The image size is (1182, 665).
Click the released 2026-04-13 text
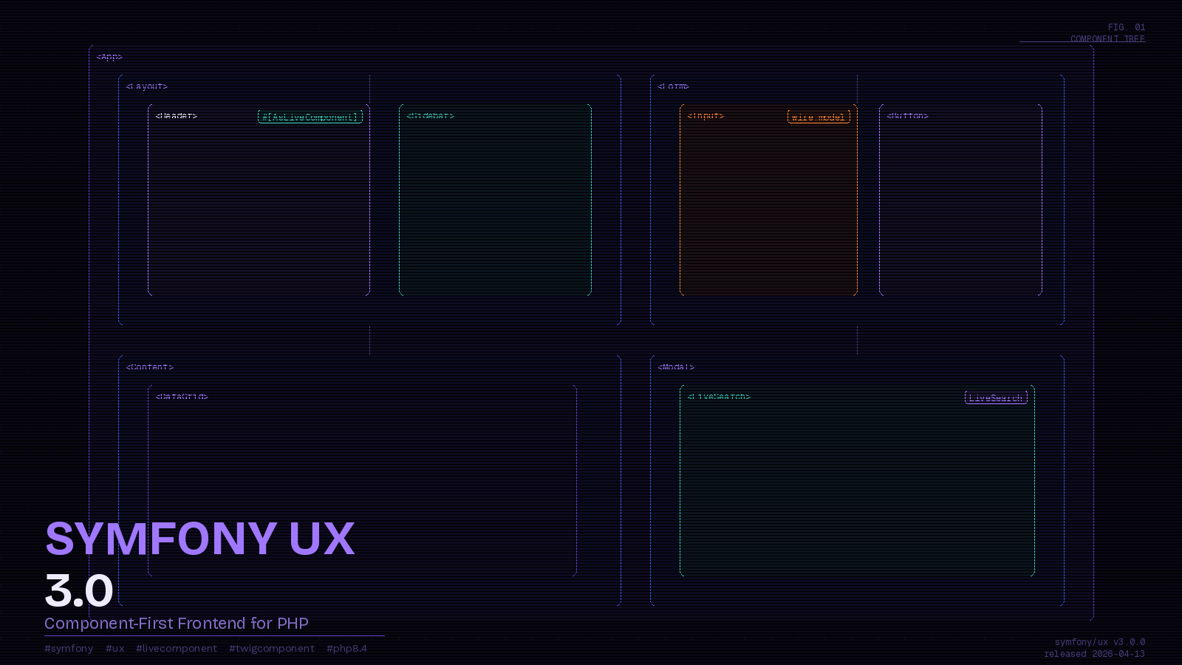pos(1094,654)
